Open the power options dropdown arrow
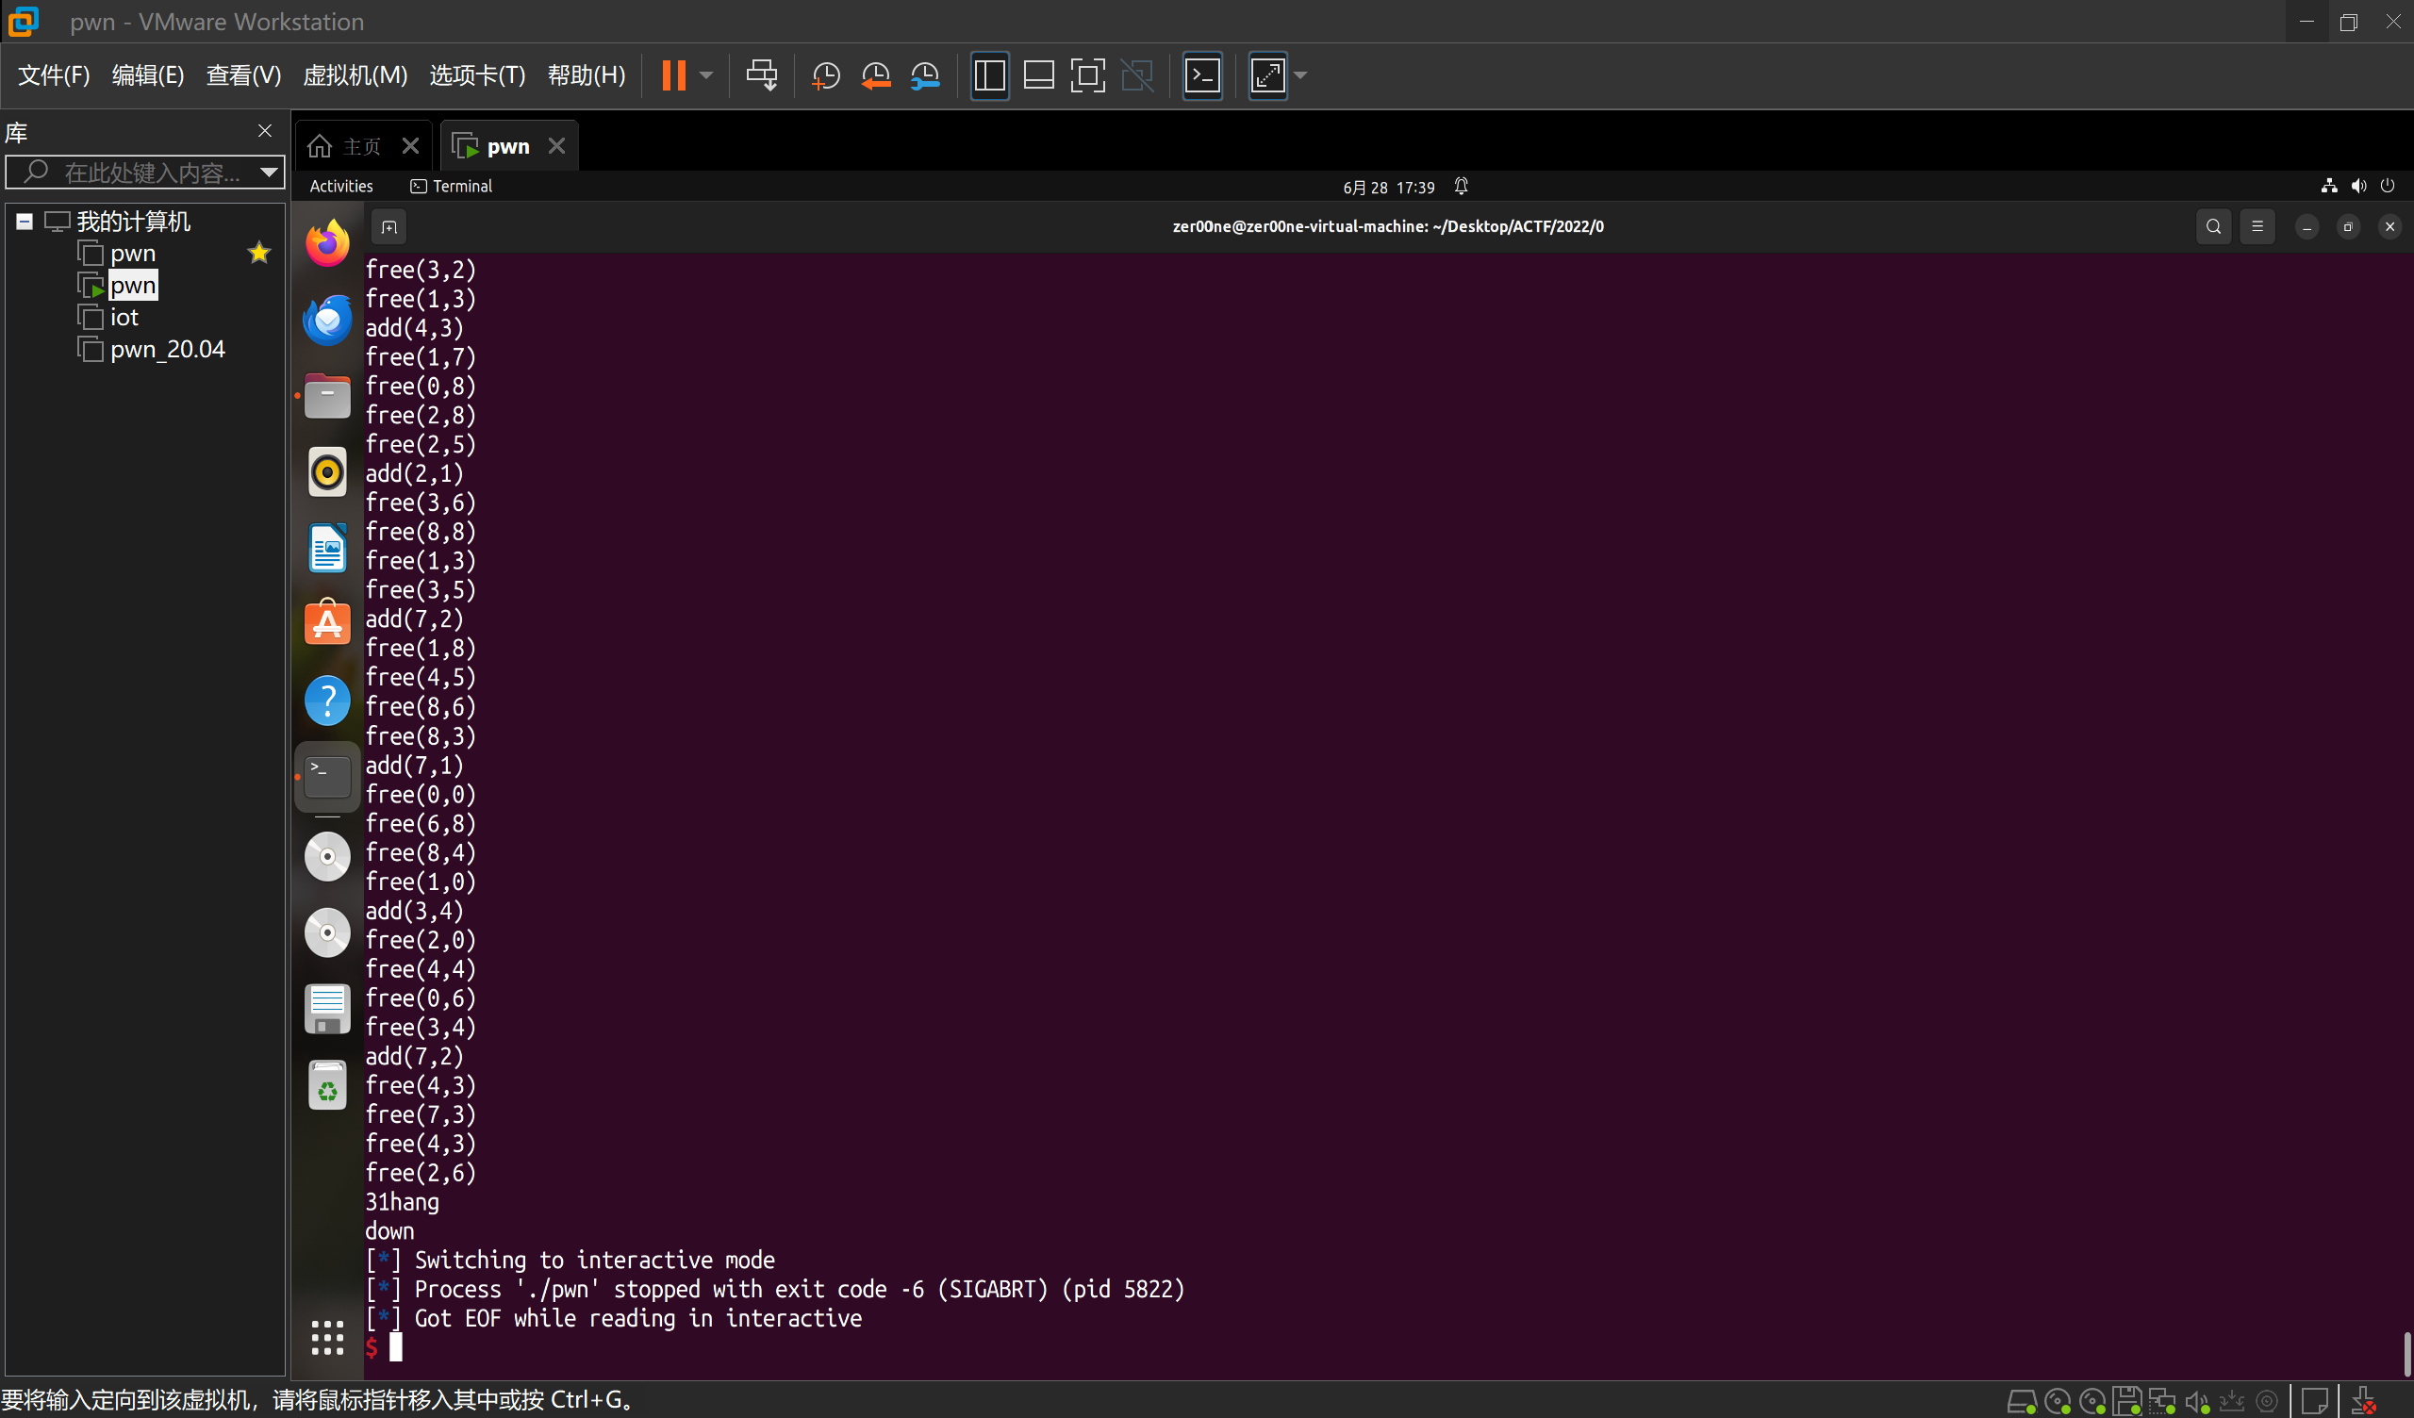Screen dimensions: 2414x1418 (x=706, y=74)
